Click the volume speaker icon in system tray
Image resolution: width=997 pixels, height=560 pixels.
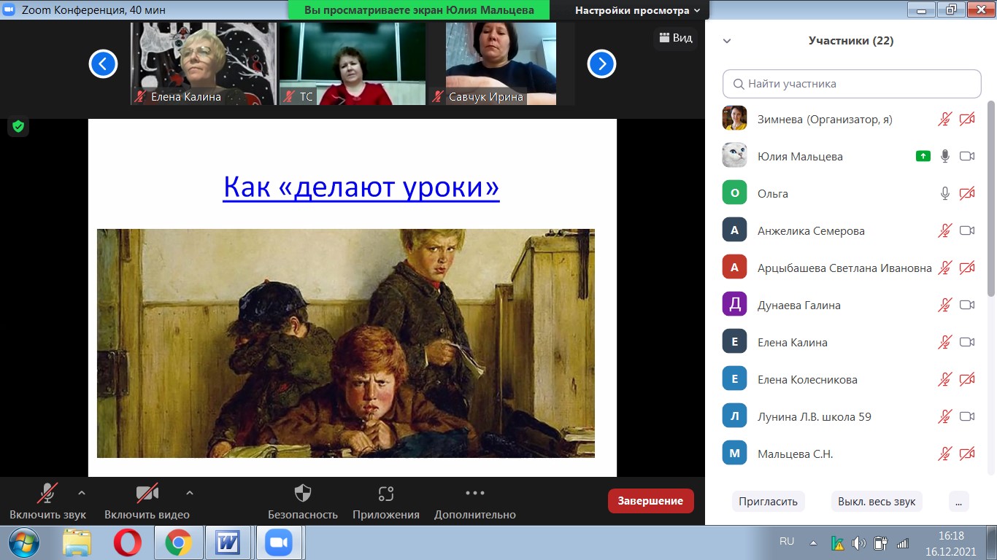point(859,543)
